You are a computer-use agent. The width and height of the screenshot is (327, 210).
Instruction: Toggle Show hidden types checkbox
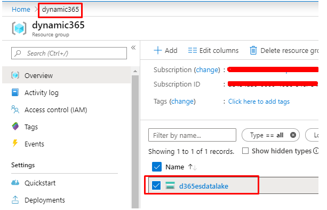click(x=245, y=151)
